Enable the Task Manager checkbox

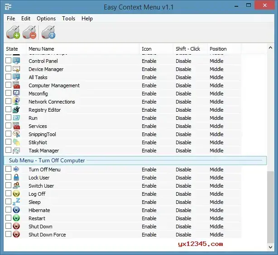coord(8,150)
